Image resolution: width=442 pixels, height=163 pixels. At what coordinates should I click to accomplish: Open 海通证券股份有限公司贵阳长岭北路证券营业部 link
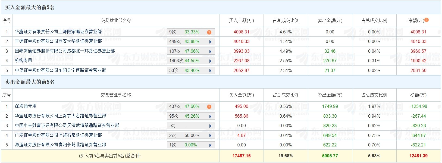coord(61,145)
